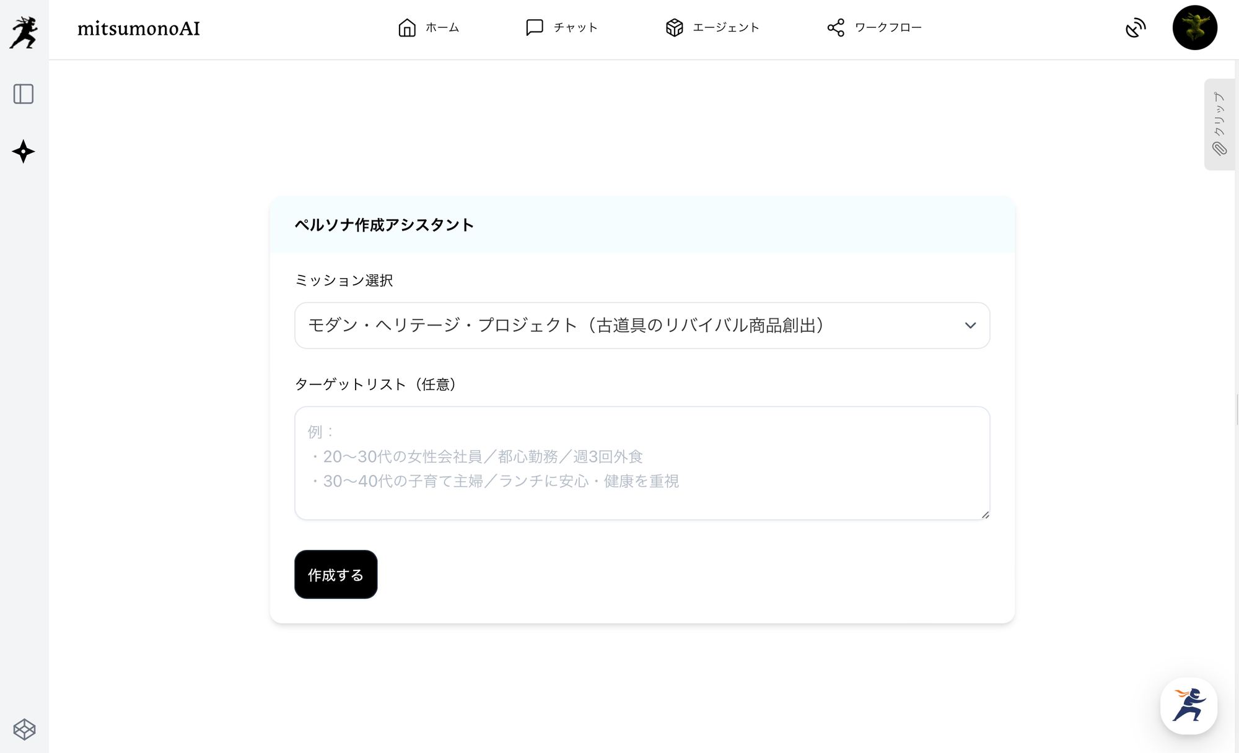Viewport: 1239px width, 753px height.
Task: Click the chat bubble icon
Action: point(534,28)
